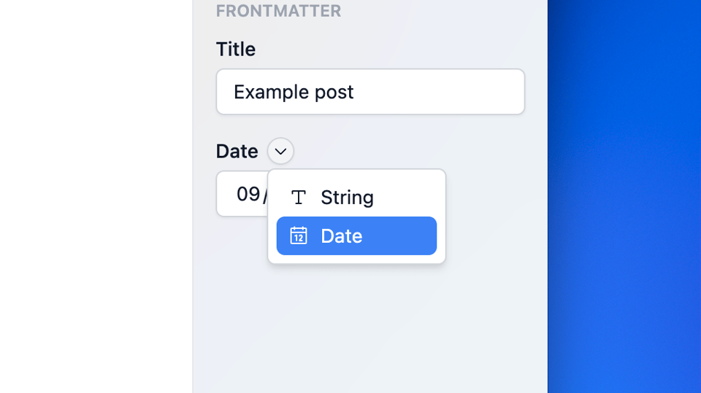701x393 pixels.
Task: Click the "12" inside the calendar icon
Action: 298,238
